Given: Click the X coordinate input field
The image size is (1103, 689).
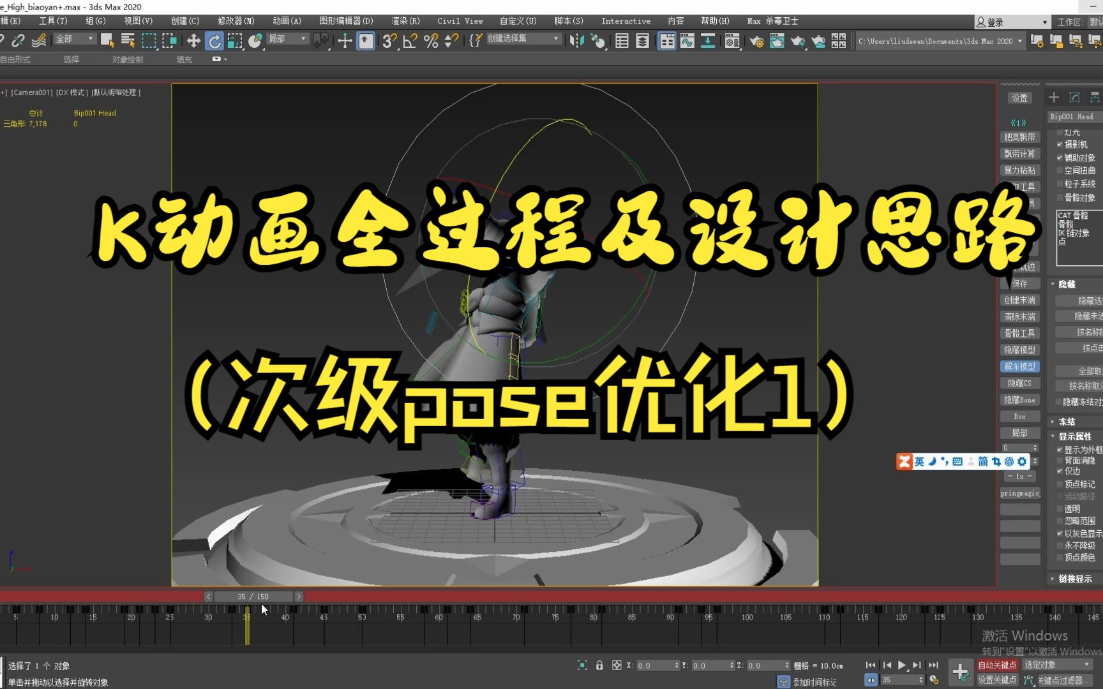Looking at the screenshot, I should coord(657,666).
